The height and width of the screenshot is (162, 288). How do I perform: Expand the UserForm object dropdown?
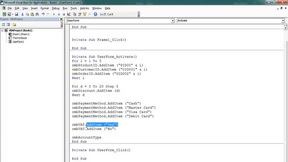(172, 21)
